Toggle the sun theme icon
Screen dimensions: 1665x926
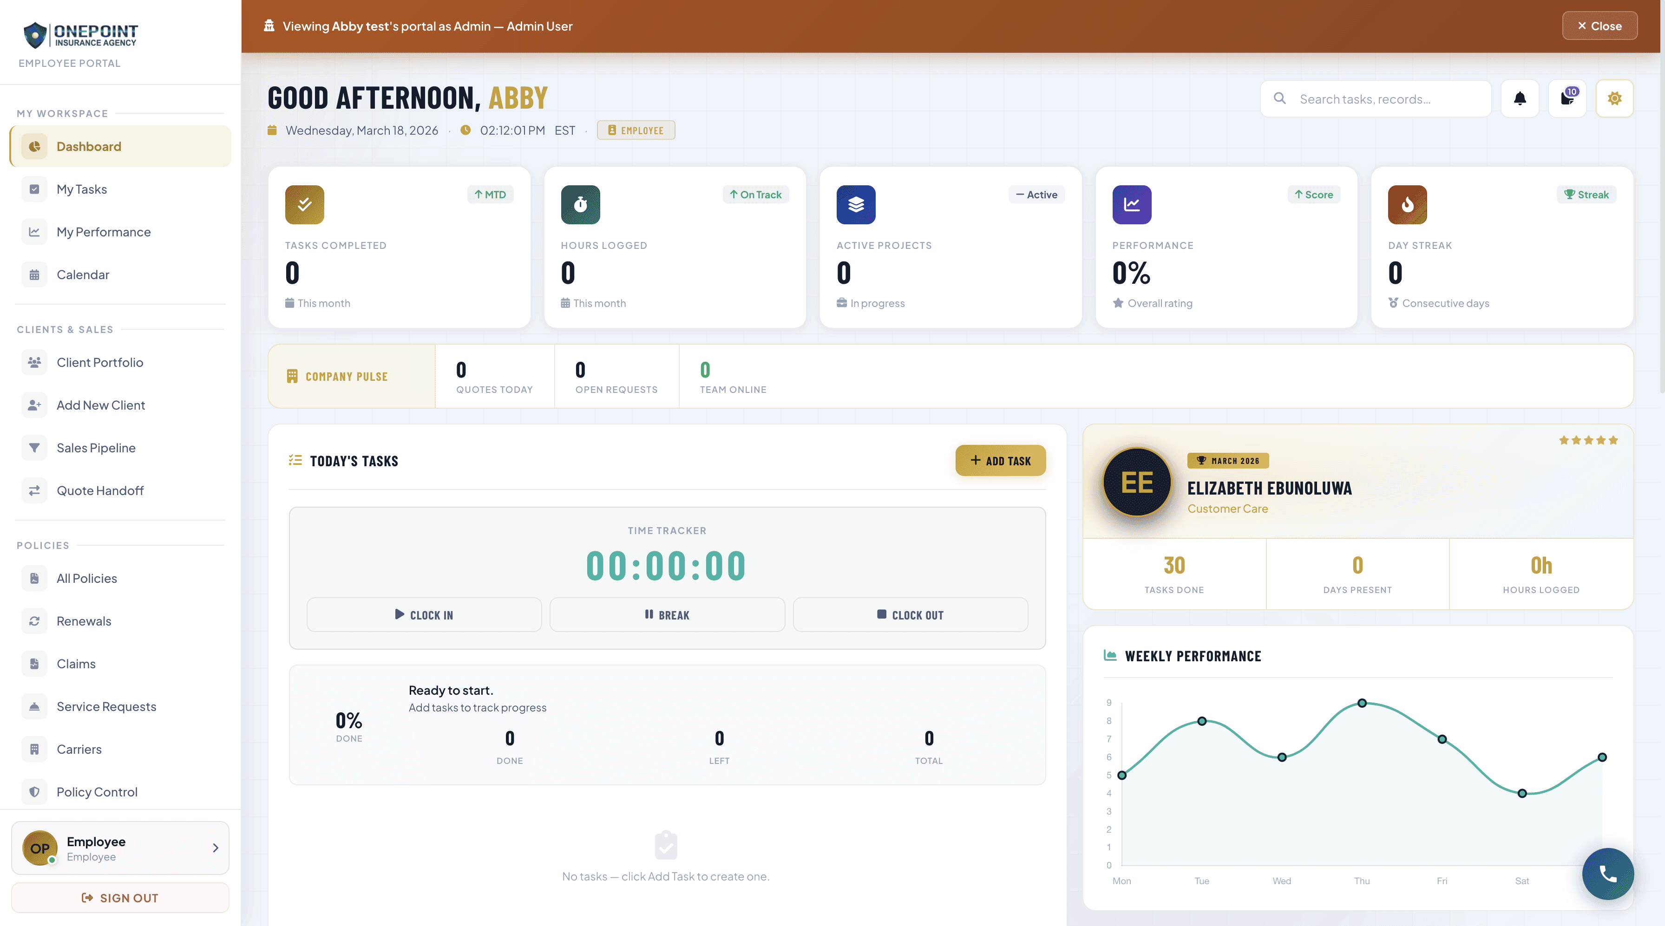1614,99
